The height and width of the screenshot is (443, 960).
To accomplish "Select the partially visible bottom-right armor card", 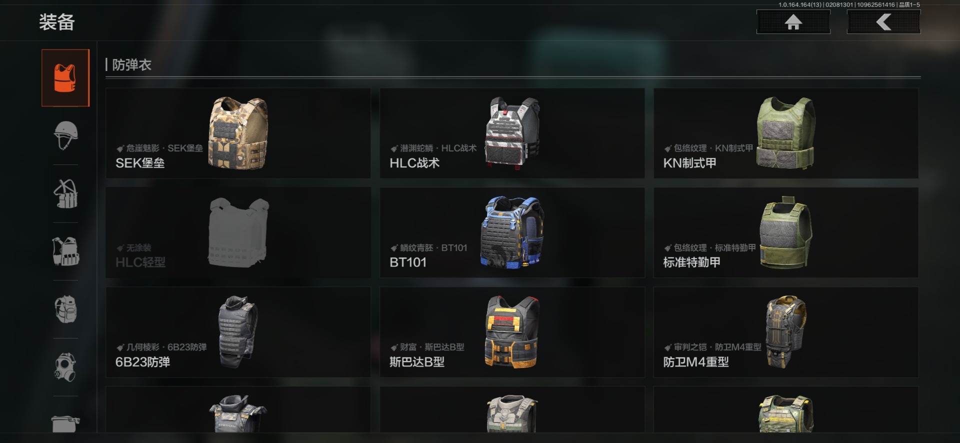I will (786, 409).
